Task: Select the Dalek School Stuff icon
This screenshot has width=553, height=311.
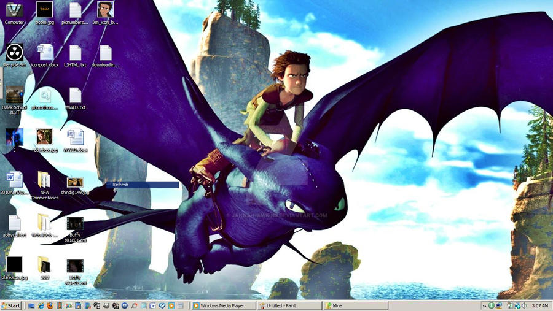Action: [15, 101]
